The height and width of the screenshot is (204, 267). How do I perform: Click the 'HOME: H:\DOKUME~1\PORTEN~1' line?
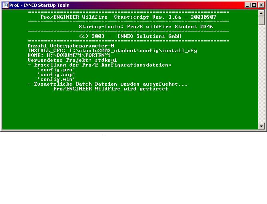pyautogui.click(x=69, y=55)
